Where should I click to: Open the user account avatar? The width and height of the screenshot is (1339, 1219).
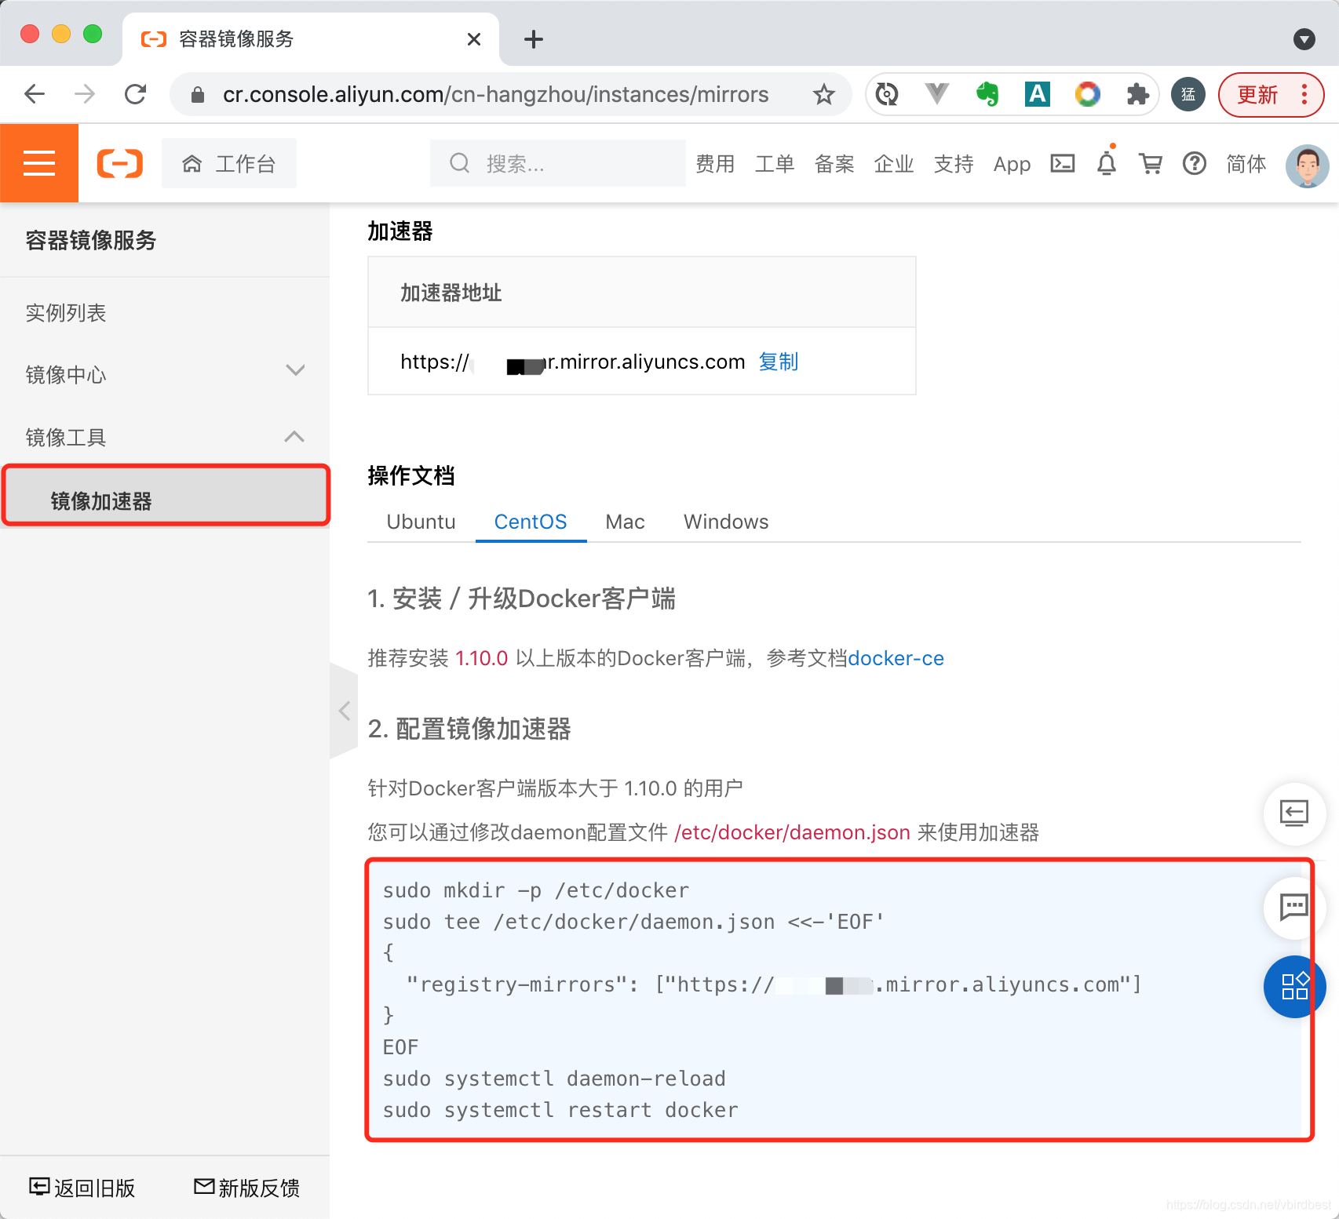tap(1307, 166)
